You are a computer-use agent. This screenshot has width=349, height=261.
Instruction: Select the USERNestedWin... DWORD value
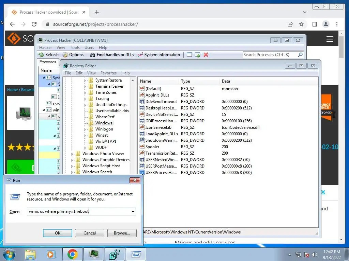(x=162, y=160)
